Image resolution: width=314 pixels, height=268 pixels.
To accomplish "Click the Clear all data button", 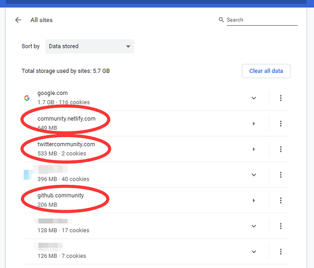I will tap(266, 71).
